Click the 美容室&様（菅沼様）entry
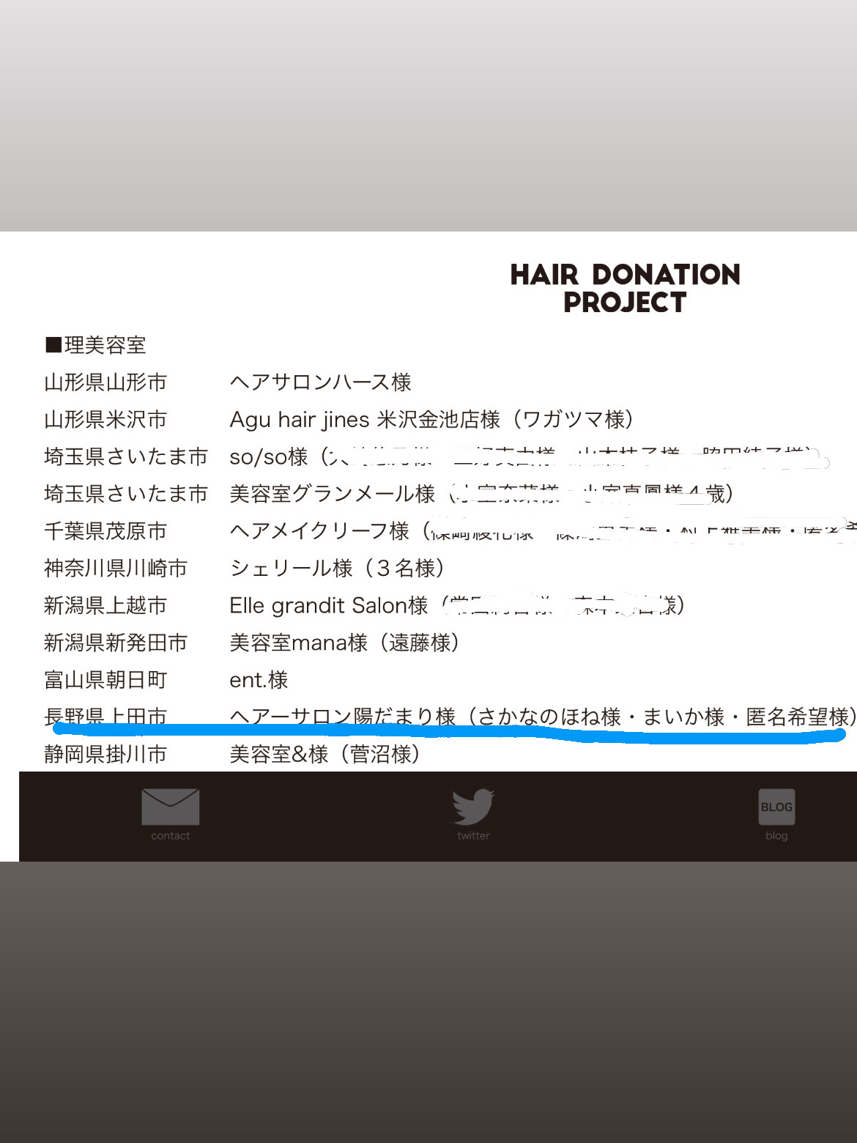The image size is (857, 1143). pyautogui.click(x=324, y=754)
